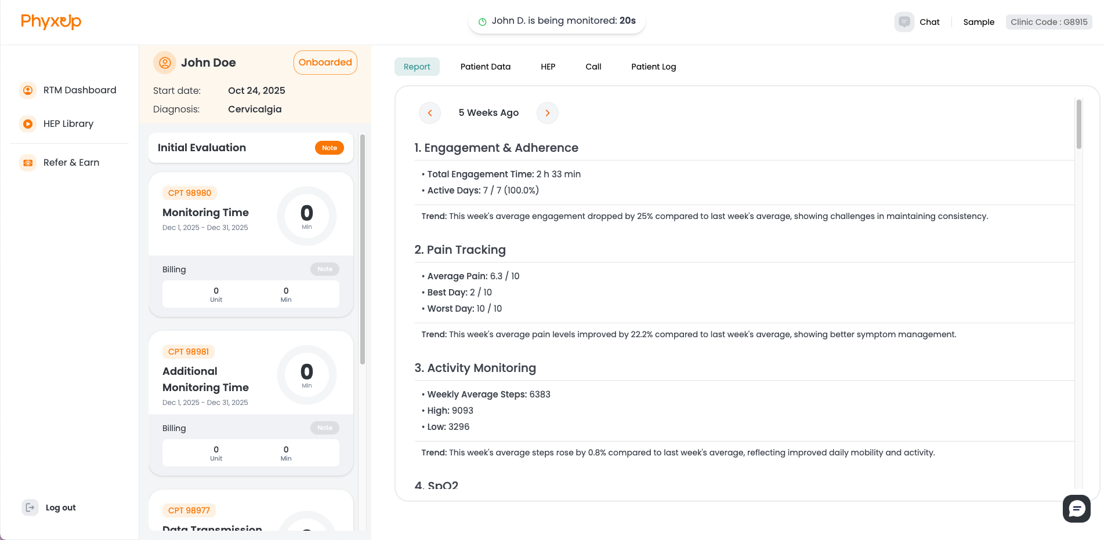
Task: Toggle the Onboarded status badge
Action: 325,62
